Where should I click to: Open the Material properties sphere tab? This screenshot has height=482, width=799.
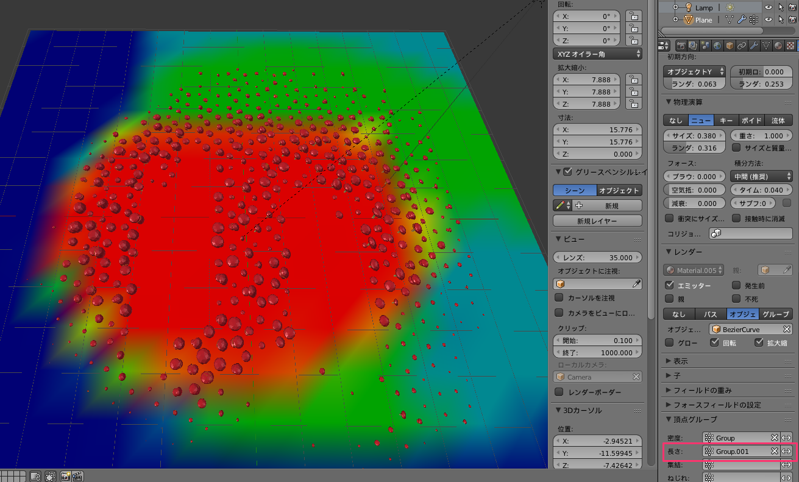778,46
